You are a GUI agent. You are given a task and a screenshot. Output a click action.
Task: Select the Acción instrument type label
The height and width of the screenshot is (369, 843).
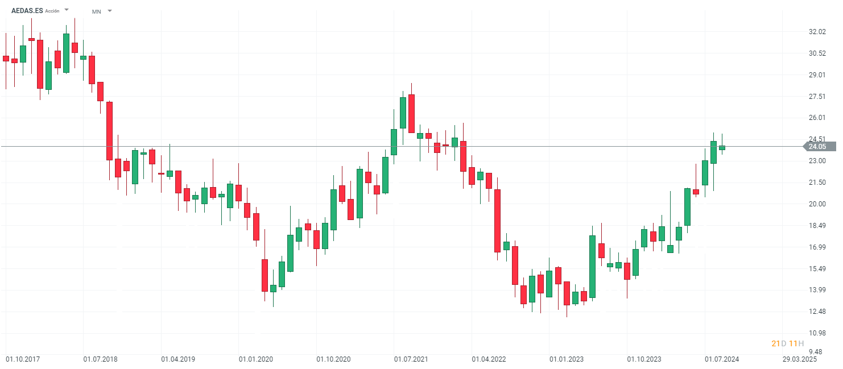[x=52, y=11]
